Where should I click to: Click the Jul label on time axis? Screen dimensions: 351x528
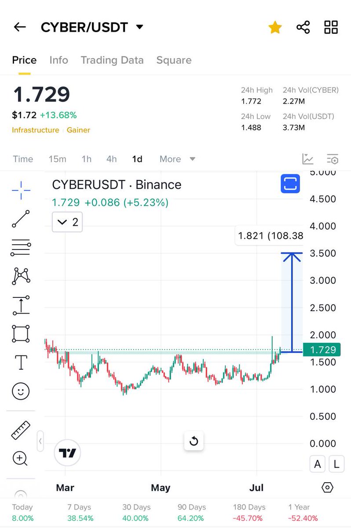click(256, 488)
